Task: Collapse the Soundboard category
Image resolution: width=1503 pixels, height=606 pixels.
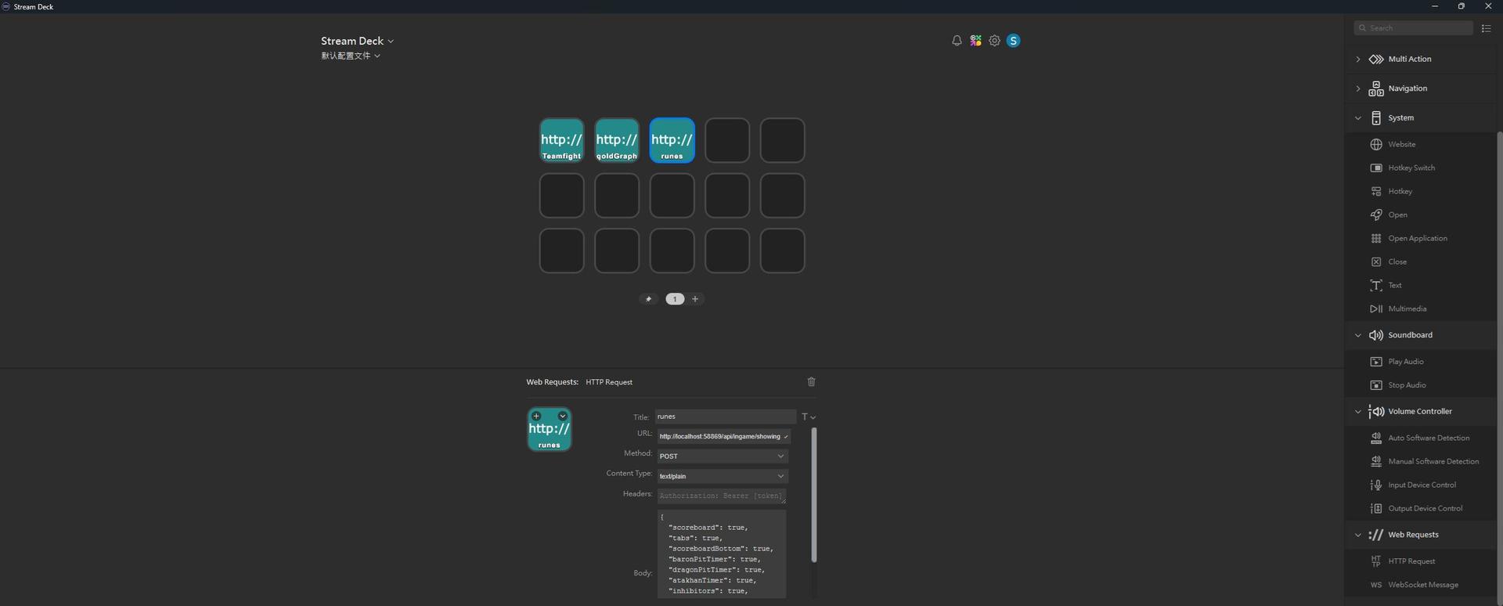Action: coord(1358,335)
